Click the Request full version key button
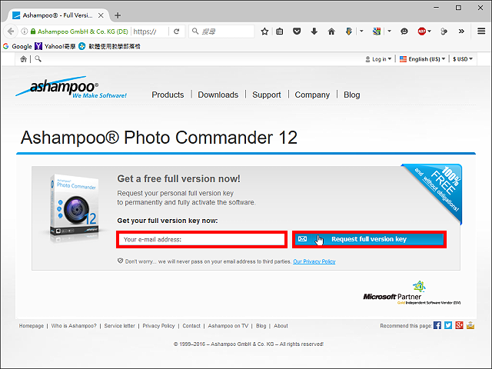Screen dimensions: 492x369 coord(369,239)
